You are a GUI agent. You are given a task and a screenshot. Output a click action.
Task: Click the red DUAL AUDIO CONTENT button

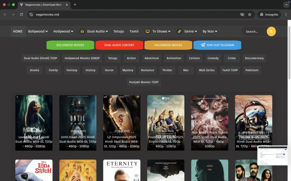(119, 45)
